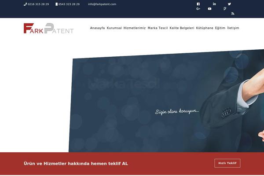The width and height of the screenshot is (264, 176).
Task: Open the RSS feed icon
Action: coord(233,14)
